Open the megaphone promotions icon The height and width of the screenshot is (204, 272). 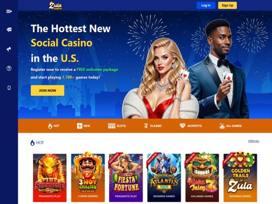click(x=9, y=49)
